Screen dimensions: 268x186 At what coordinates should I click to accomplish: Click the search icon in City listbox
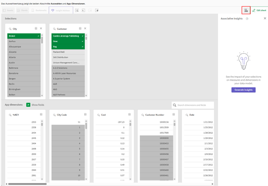point(10,29)
